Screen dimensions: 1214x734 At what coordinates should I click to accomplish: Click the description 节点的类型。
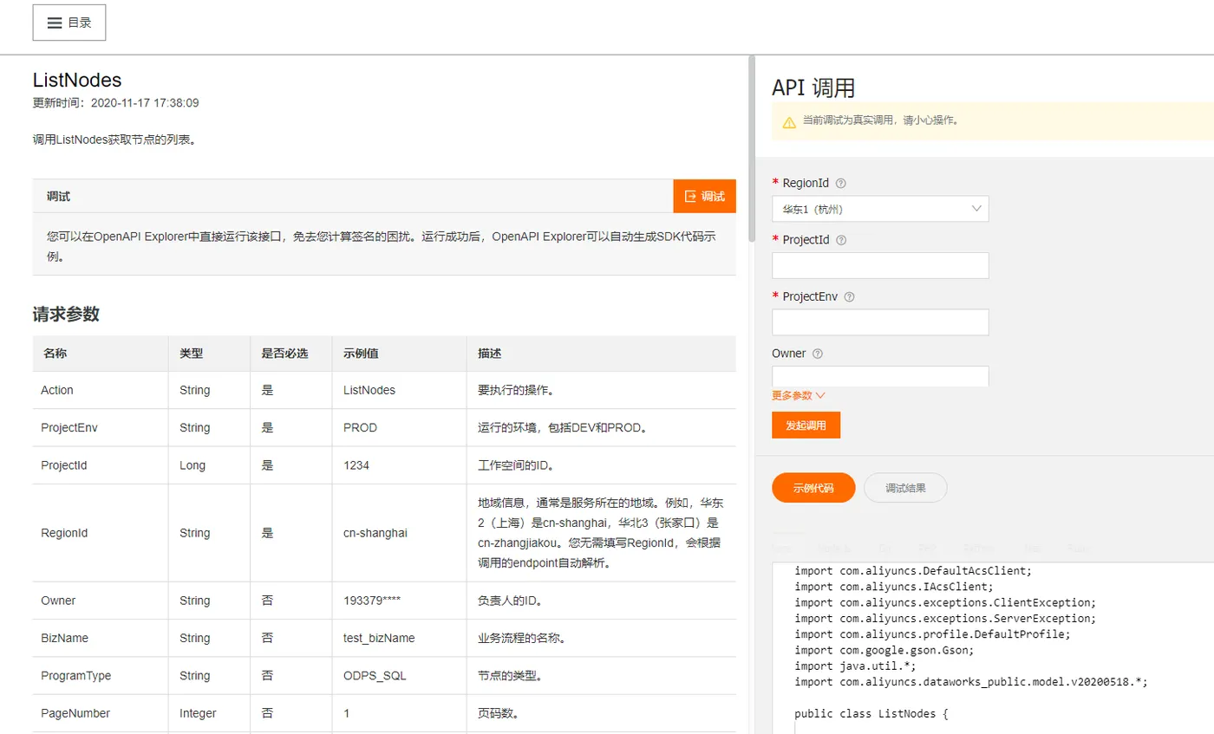tap(510, 675)
